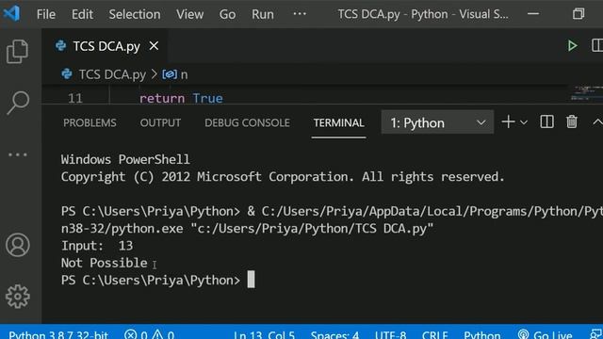603x339 pixels.
Task: Run Python file with play button
Action: pyautogui.click(x=572, y=46)
